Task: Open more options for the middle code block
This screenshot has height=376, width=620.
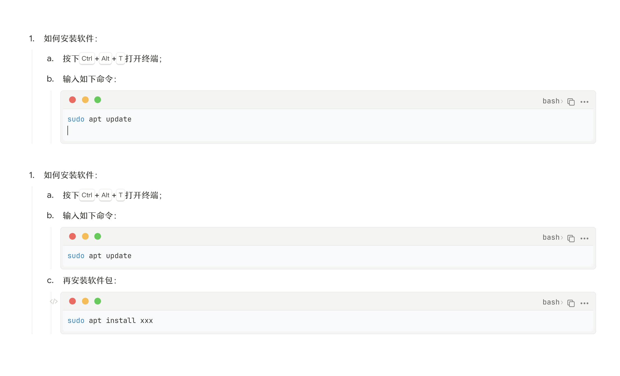Action: point(584,239)
